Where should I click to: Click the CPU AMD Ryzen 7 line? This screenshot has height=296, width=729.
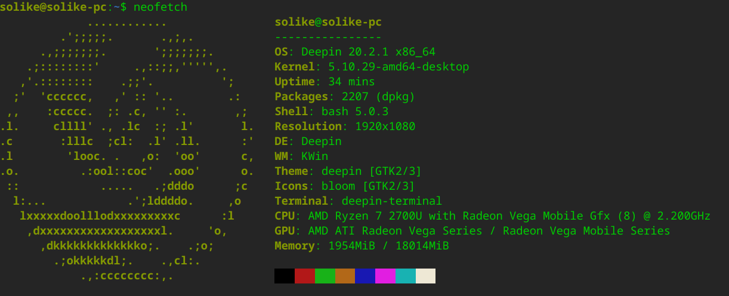492,216
